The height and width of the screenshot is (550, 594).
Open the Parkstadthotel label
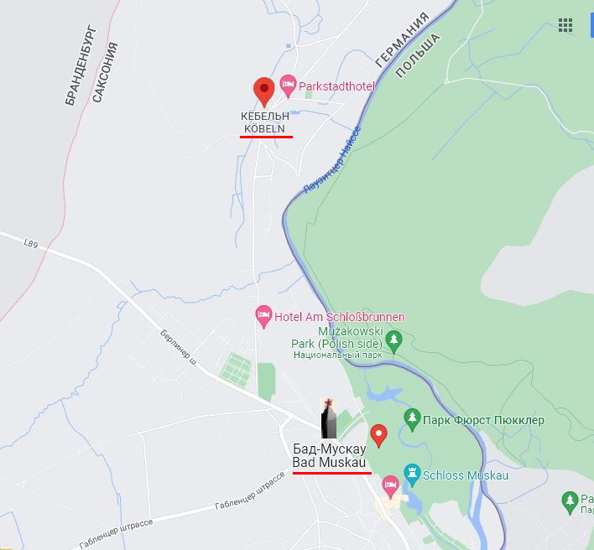(x=336, y=86)
